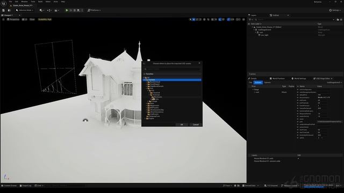Open the Cinematics dropdown icon

pyautogui.click(x=56, y=10)
